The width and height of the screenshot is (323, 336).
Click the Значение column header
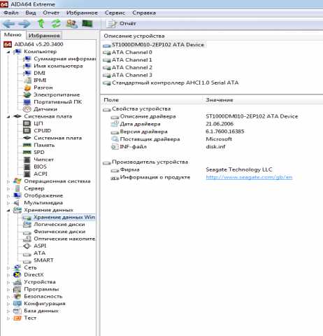pos(220,100)
